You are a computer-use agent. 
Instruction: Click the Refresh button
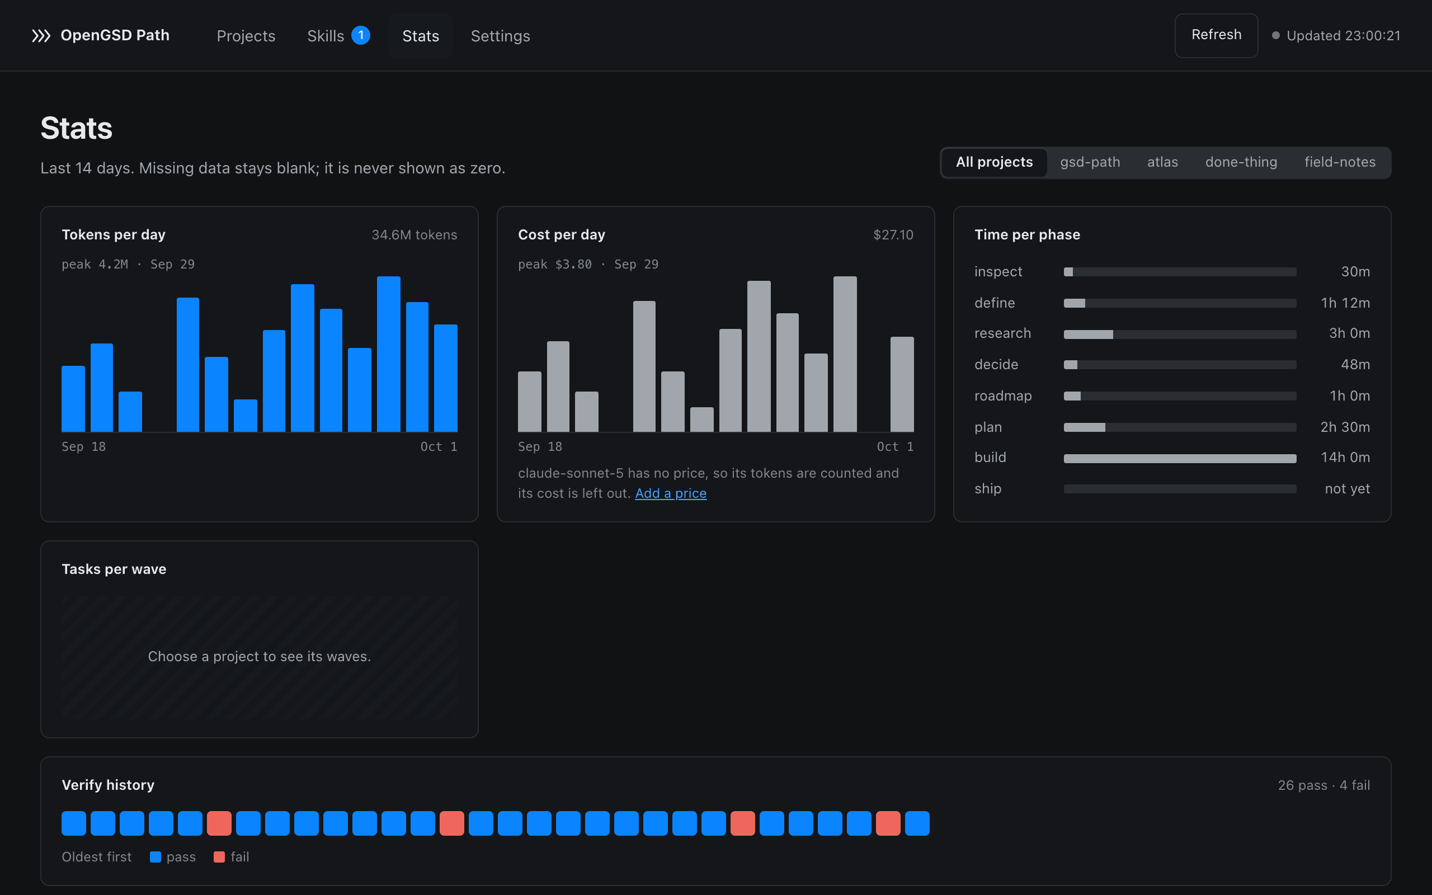coord(1216,35)
